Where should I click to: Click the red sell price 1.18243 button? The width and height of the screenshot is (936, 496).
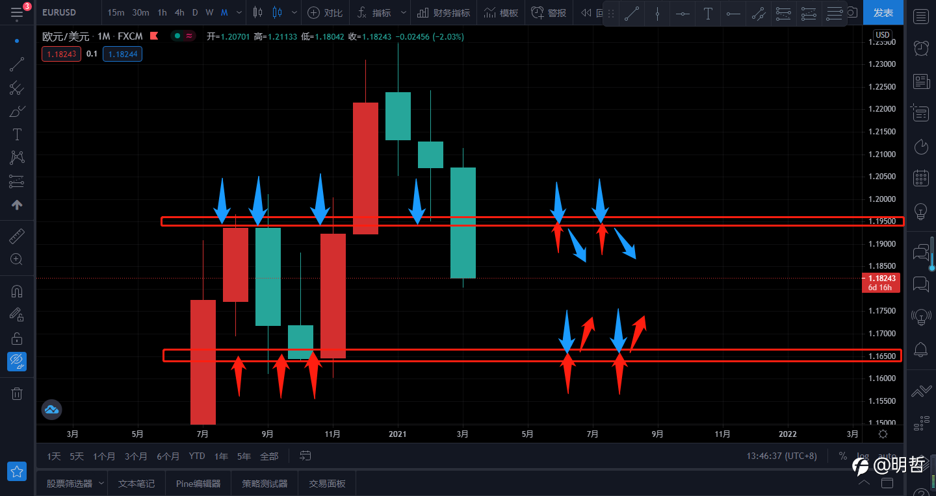(61, 54)
